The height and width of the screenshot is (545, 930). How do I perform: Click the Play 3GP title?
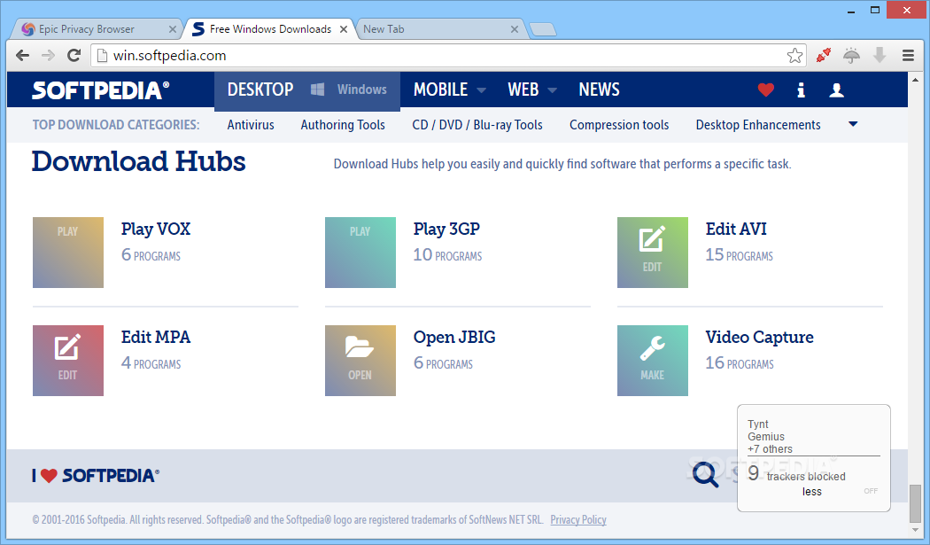[446, 230]
